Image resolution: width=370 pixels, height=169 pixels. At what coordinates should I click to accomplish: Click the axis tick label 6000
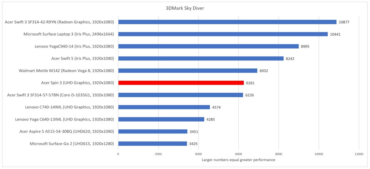(x=238, y=155)
